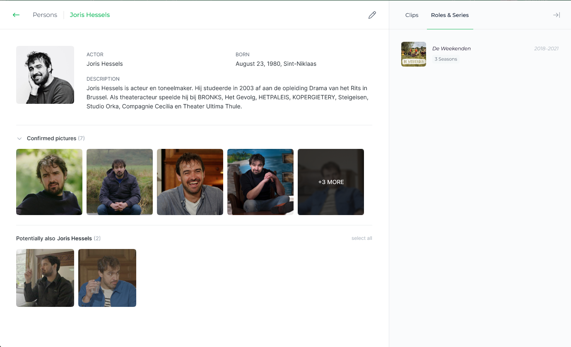Select potential picture of man holding glass
The image size is (571, 347).
pyautogui.click(x=107, y=278)
